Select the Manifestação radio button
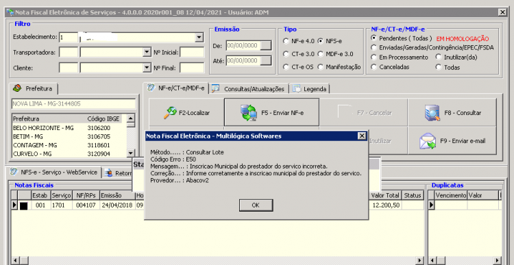This screenshot has width=514, height=265. coord(321,67)
